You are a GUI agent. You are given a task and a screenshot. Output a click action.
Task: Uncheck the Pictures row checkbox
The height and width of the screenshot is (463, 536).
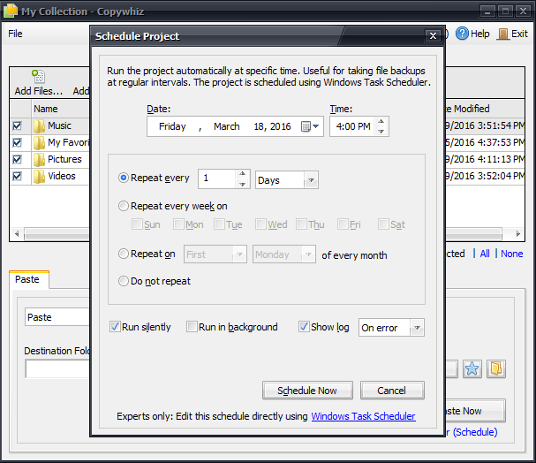(17, 159)
